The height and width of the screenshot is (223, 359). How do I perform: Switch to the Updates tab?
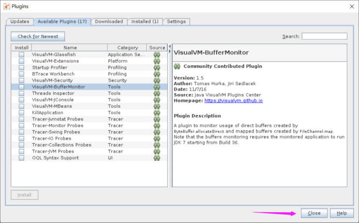(x=20, y=21)
